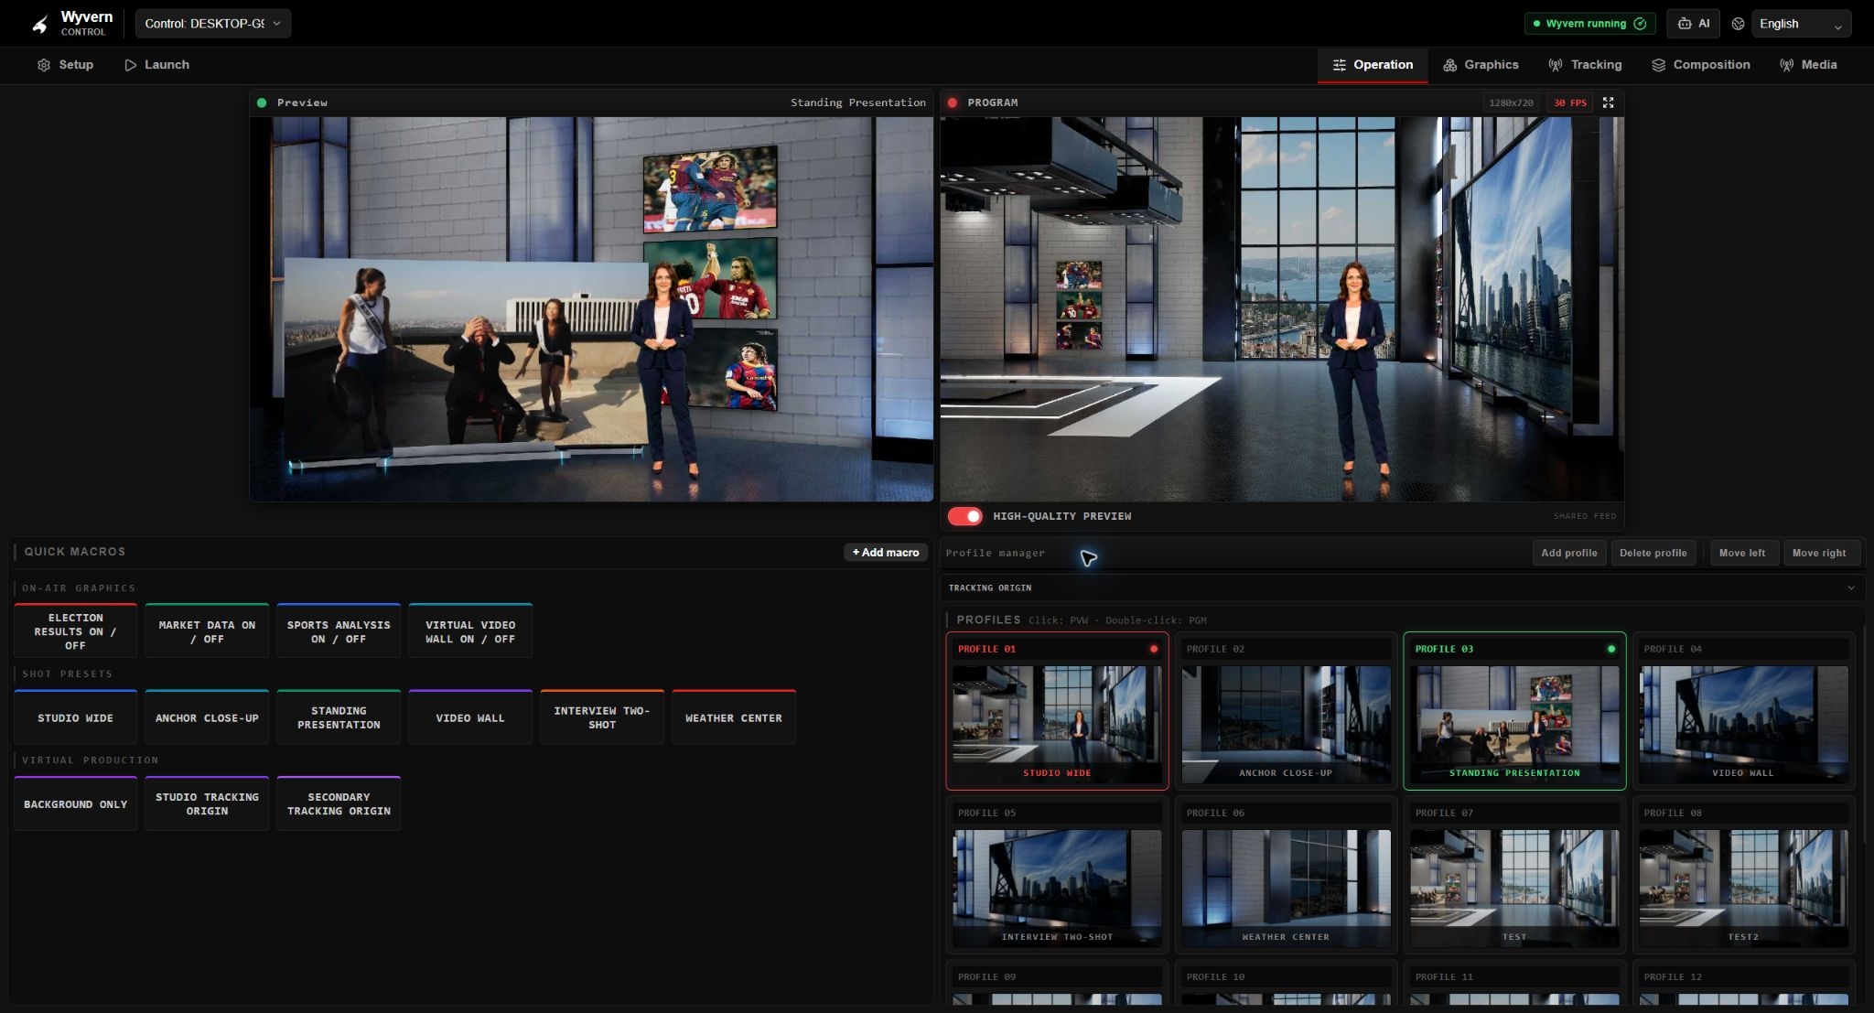Click the Wyvern running status indicator
The width and height of the screenshot is (1874, 1013).
[1589, 24]
